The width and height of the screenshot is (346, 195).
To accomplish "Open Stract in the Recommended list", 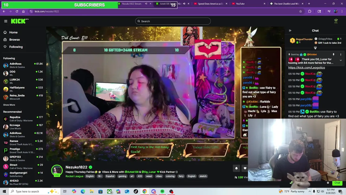I will click(x=23, y=166).
